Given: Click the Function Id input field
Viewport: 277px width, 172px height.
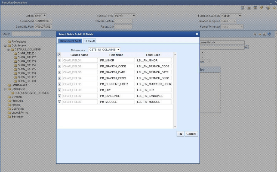Looking at the screenshot, I should pyautogui.click(x=43, y=21).
